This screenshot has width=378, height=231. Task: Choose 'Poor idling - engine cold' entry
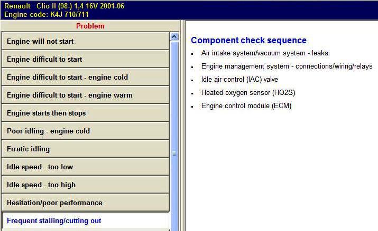85,131
